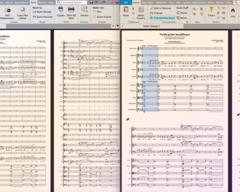
Task: Click Add or Remove instruments
Action: 160,8
